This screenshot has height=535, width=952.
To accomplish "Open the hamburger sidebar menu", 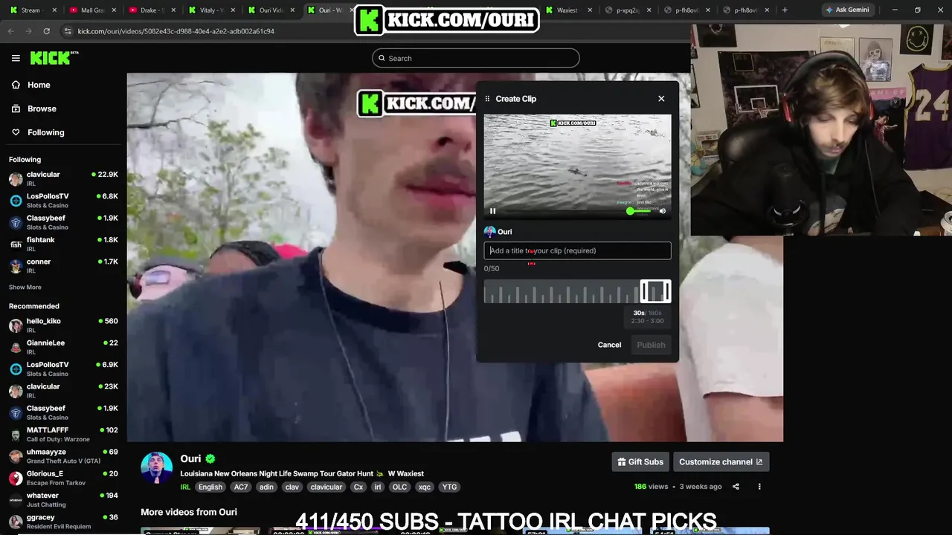I will click(16, 58).
